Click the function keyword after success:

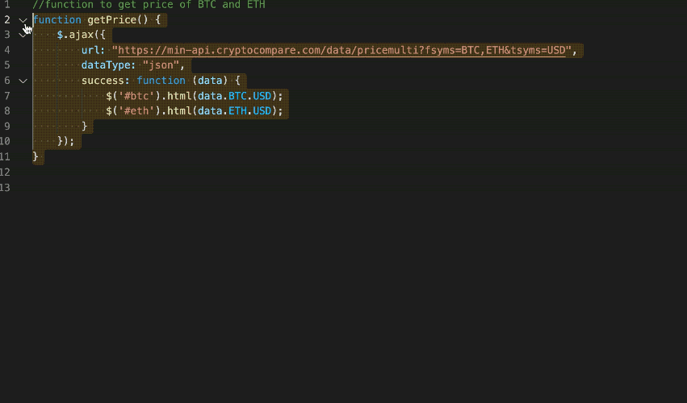161,81
